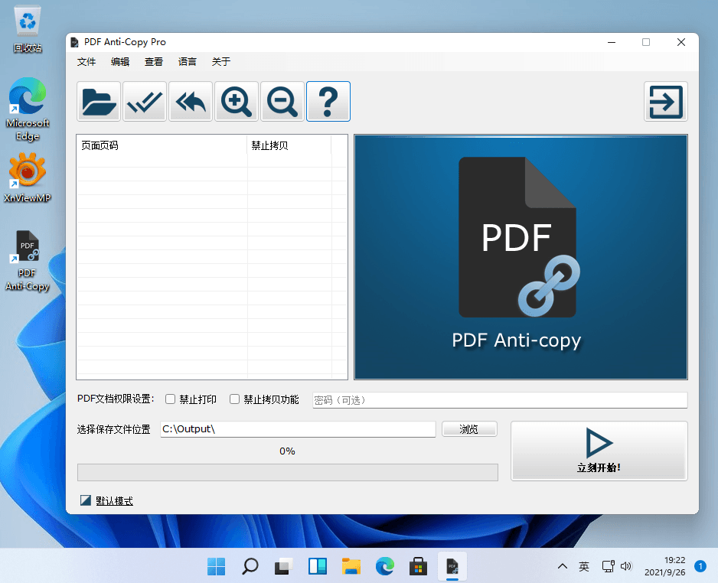
Task: Click the 禁止拷贝 column header
Action: point(289,145)
